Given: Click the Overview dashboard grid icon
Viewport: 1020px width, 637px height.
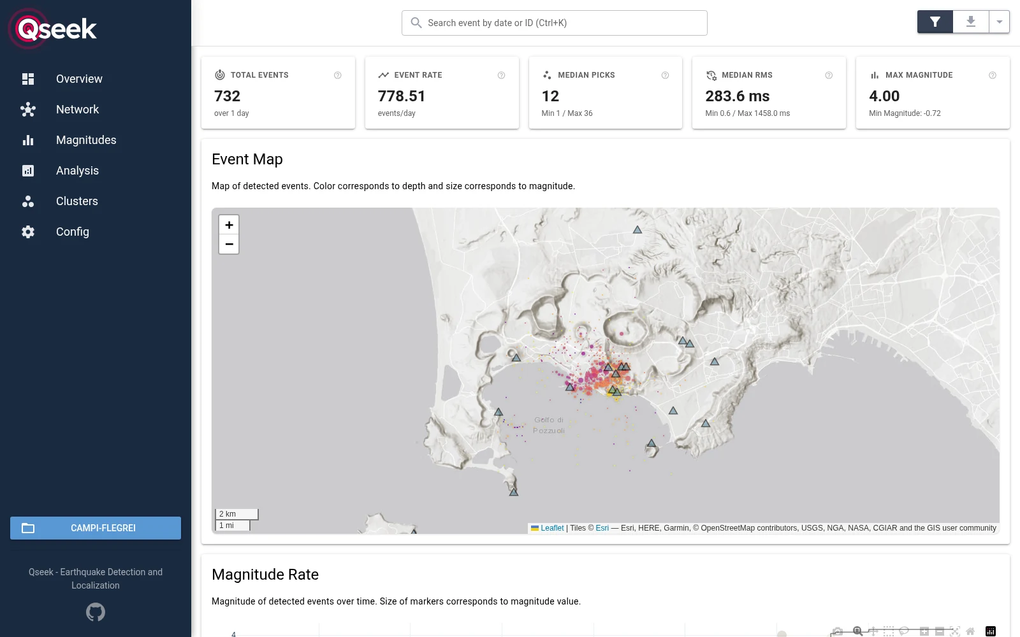Looking at the screenshot, I should point(28,79).
